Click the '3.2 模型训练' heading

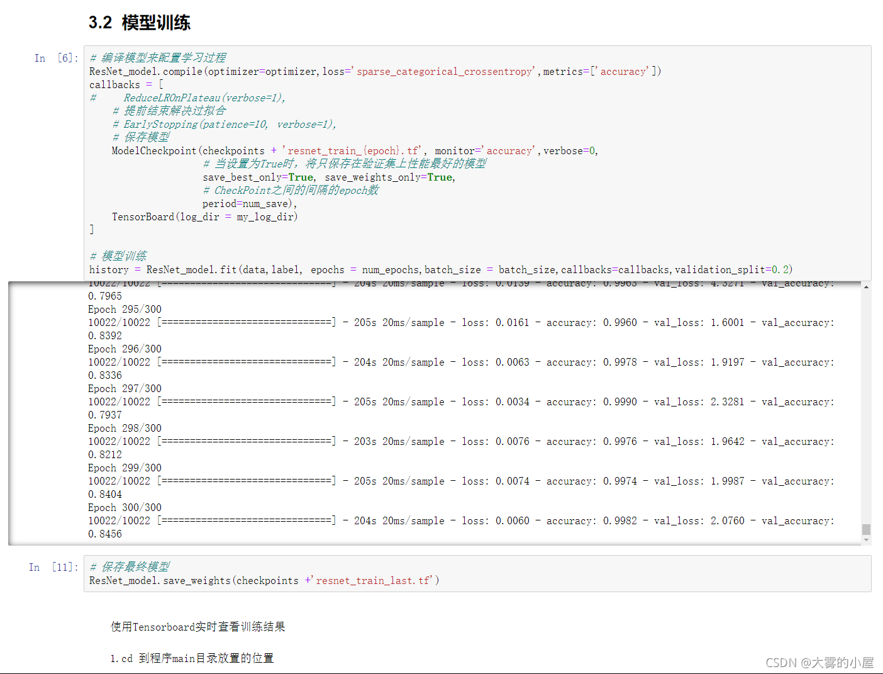click(x=140, y=23)
